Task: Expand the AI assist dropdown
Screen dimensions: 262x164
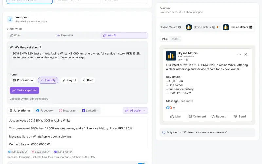Action: tap(136, 111)
